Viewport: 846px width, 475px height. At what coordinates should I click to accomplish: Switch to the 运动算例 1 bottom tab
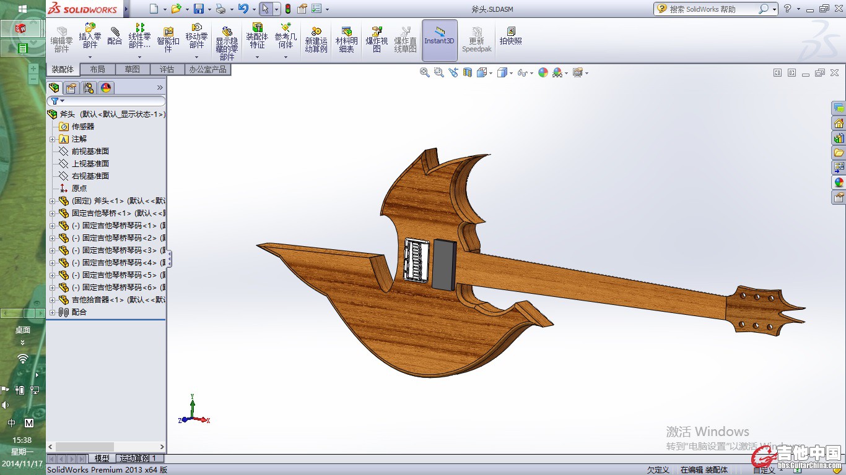tap(139, 458)
